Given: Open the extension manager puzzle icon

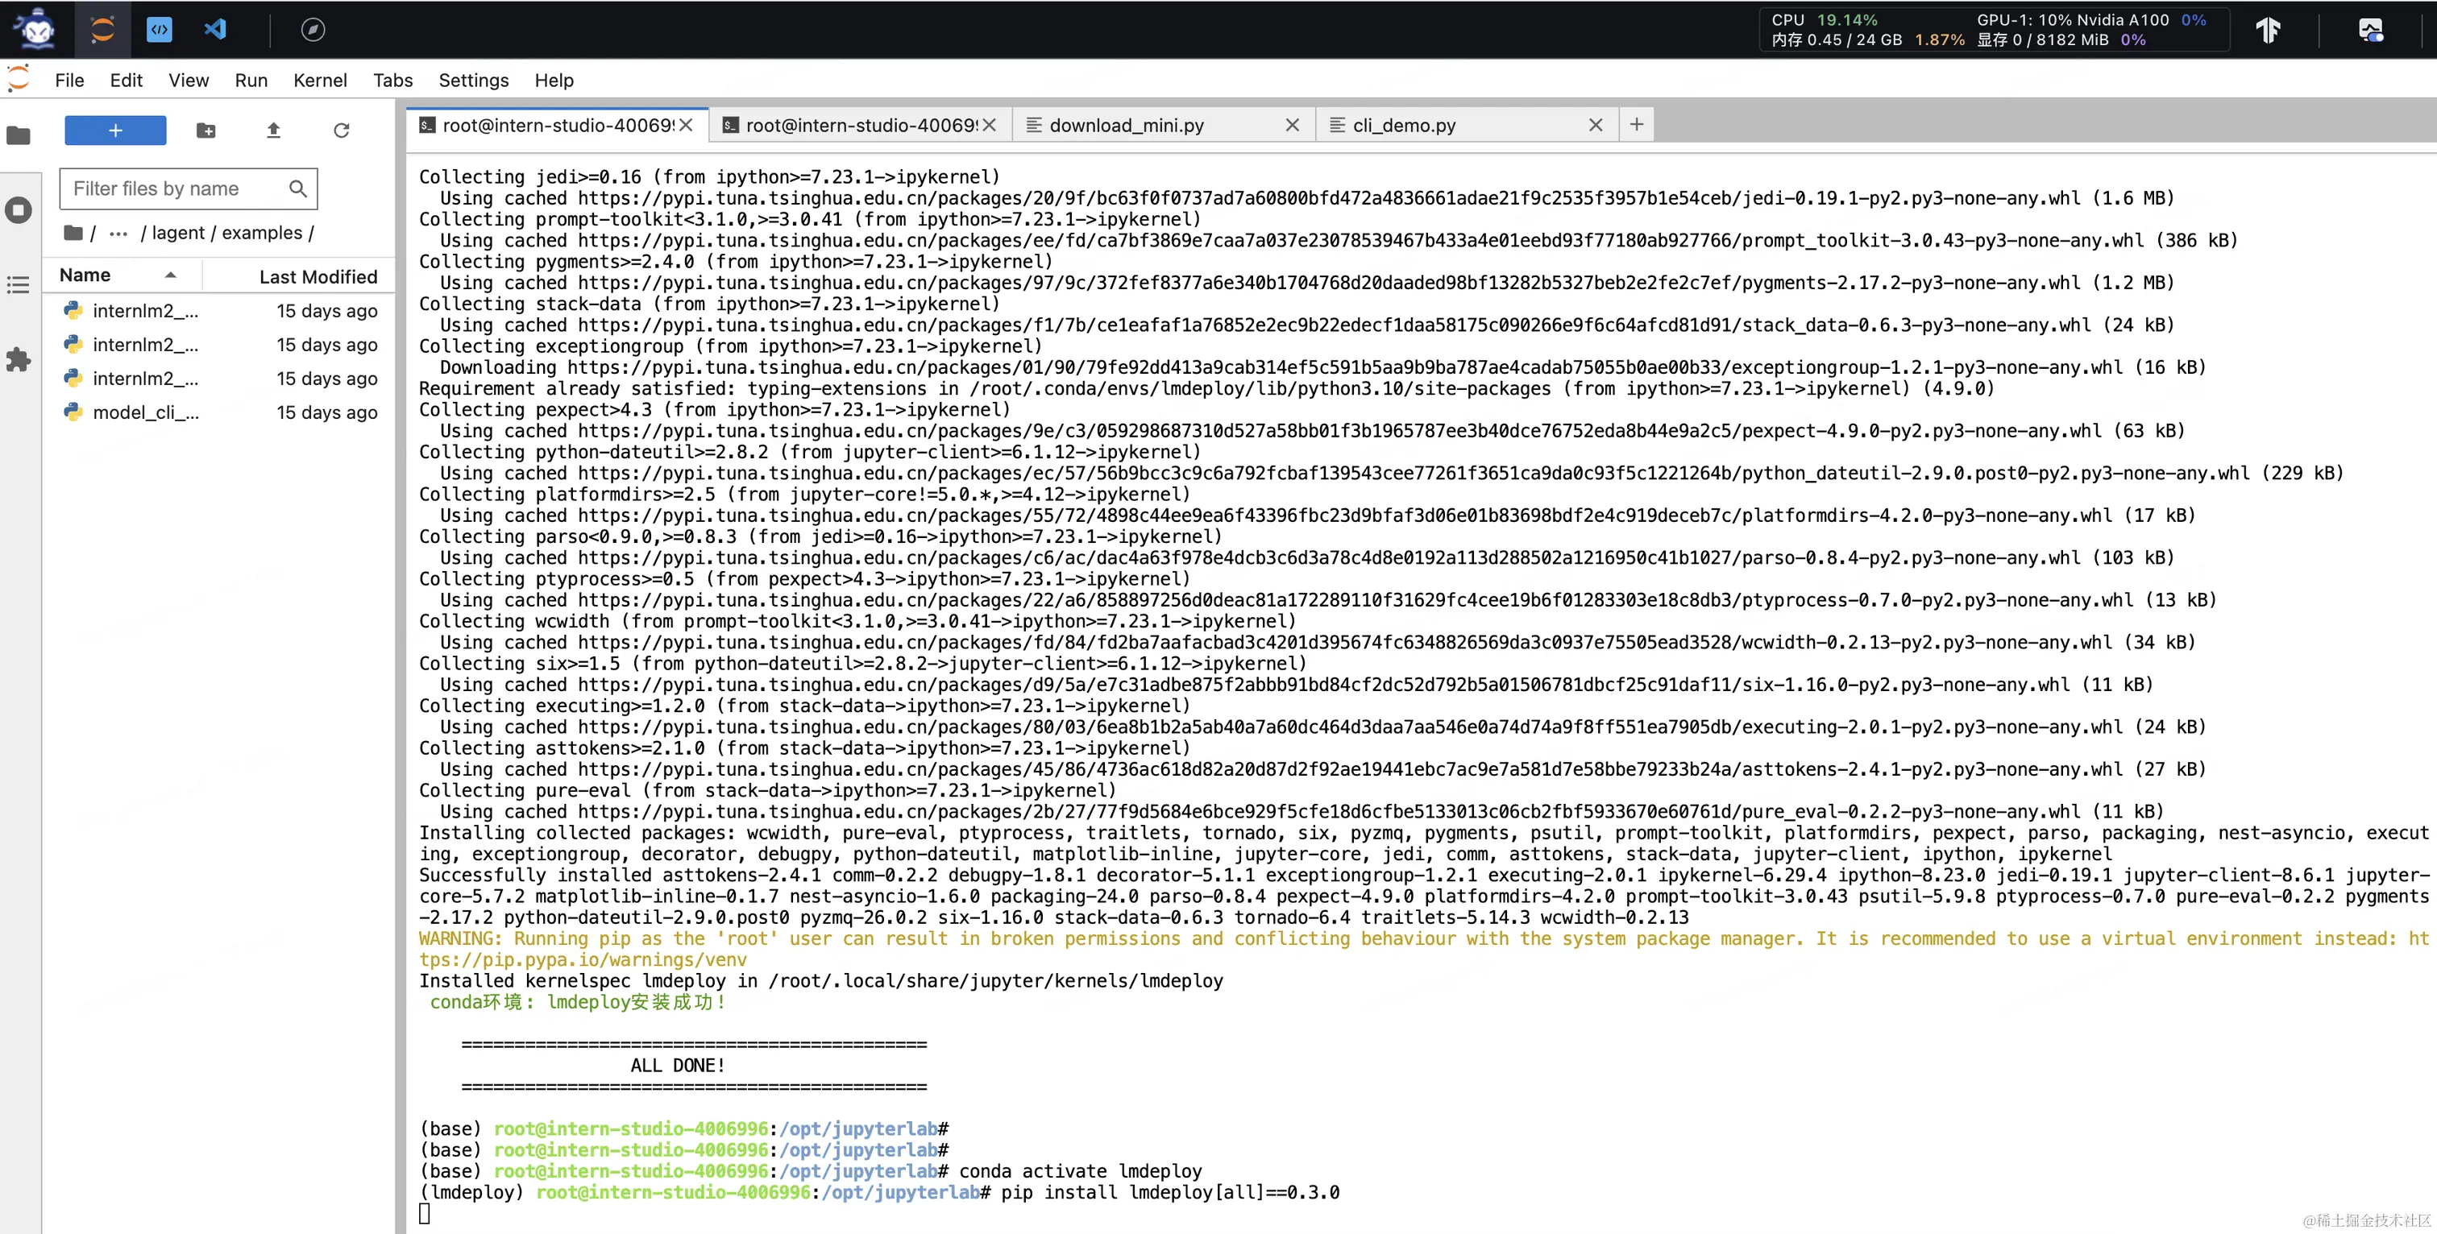Looking at the screenshot, I should pyautogui.click(x=19, y=359).
